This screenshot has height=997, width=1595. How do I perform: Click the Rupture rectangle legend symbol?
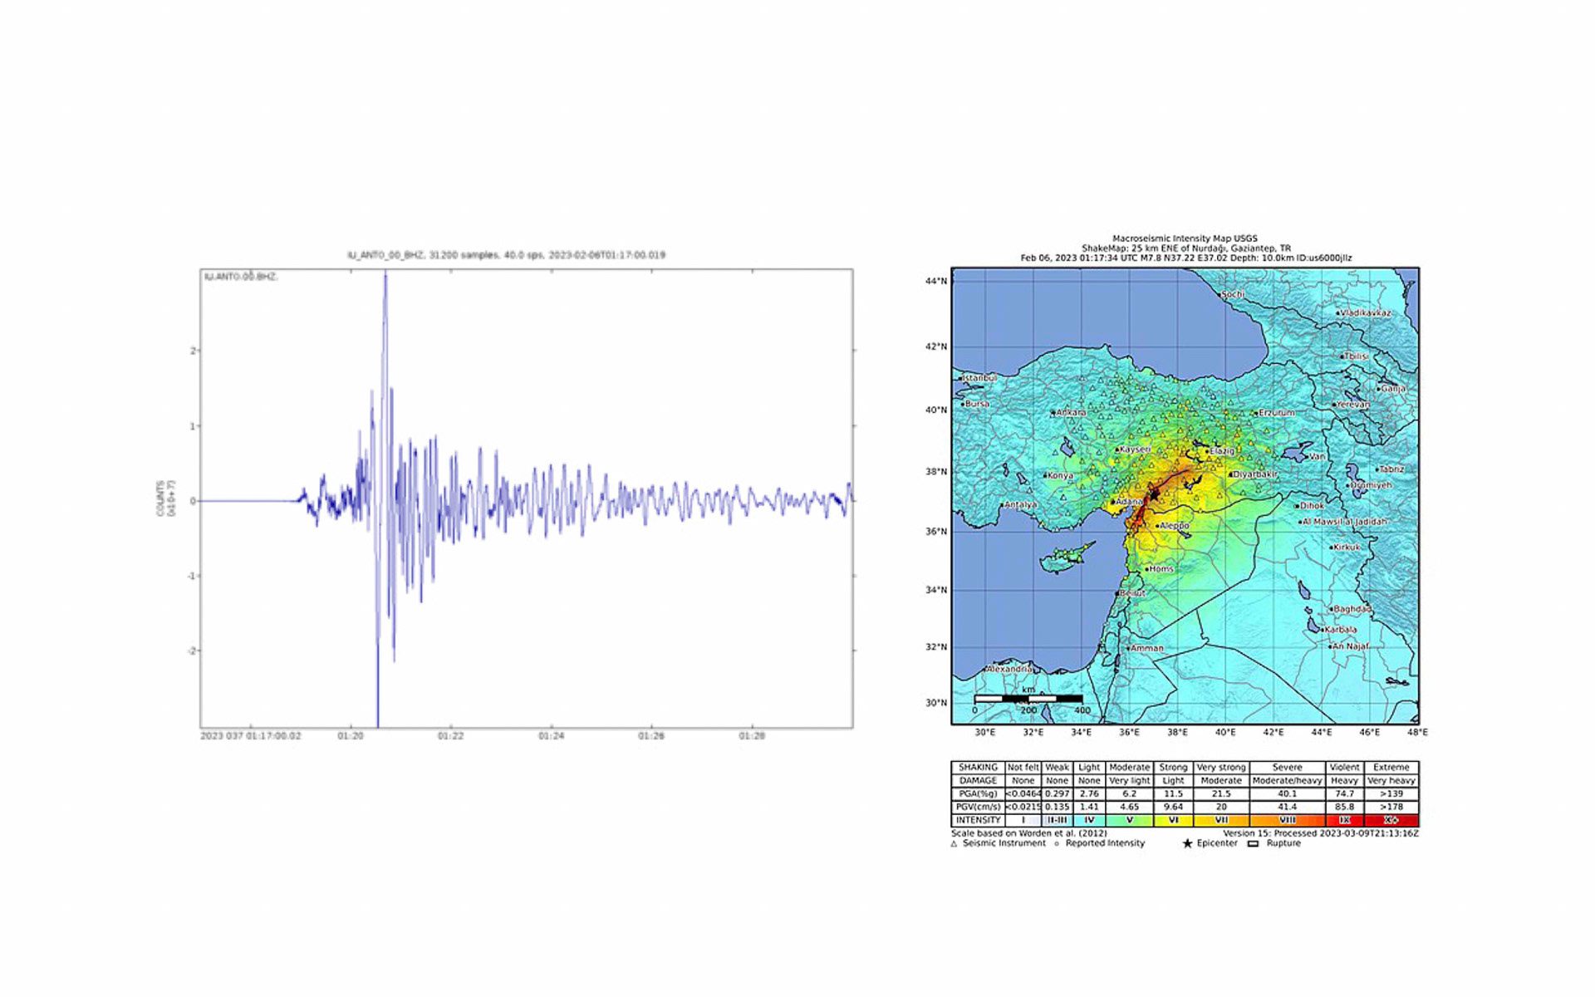point(1253,843)
